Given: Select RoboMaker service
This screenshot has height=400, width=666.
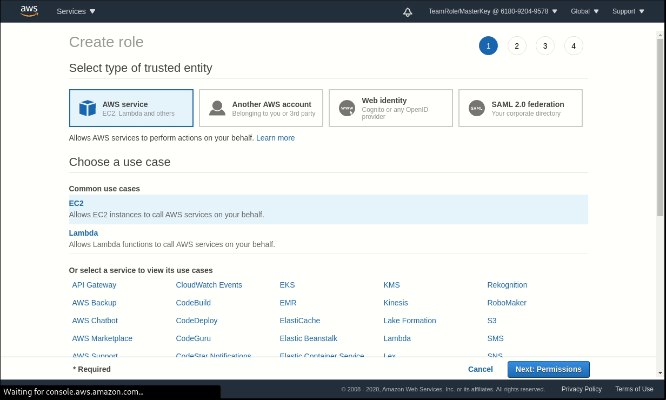Looking at the screenshot, I should 507,303.
